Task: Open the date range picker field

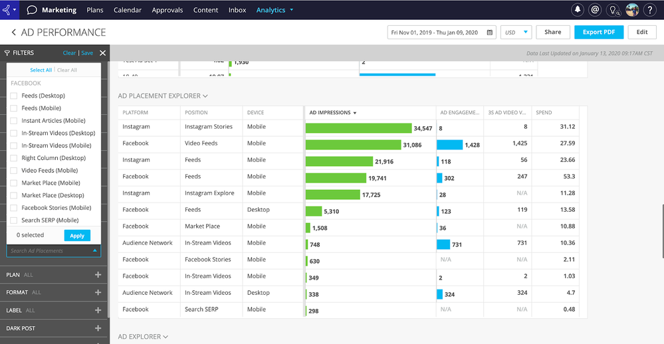Action: [442, 32]
